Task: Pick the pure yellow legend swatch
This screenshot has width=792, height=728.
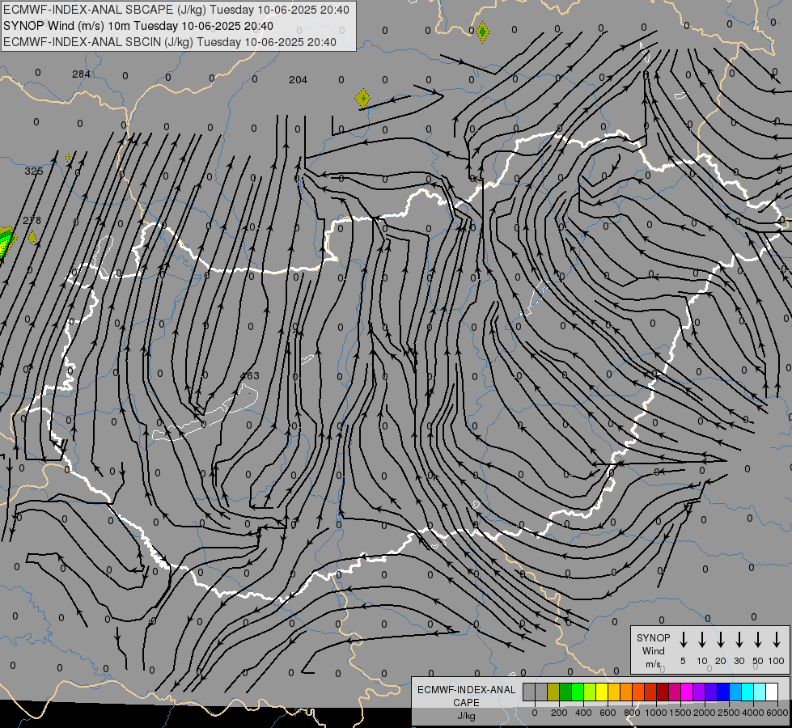Action: point(602,692)
